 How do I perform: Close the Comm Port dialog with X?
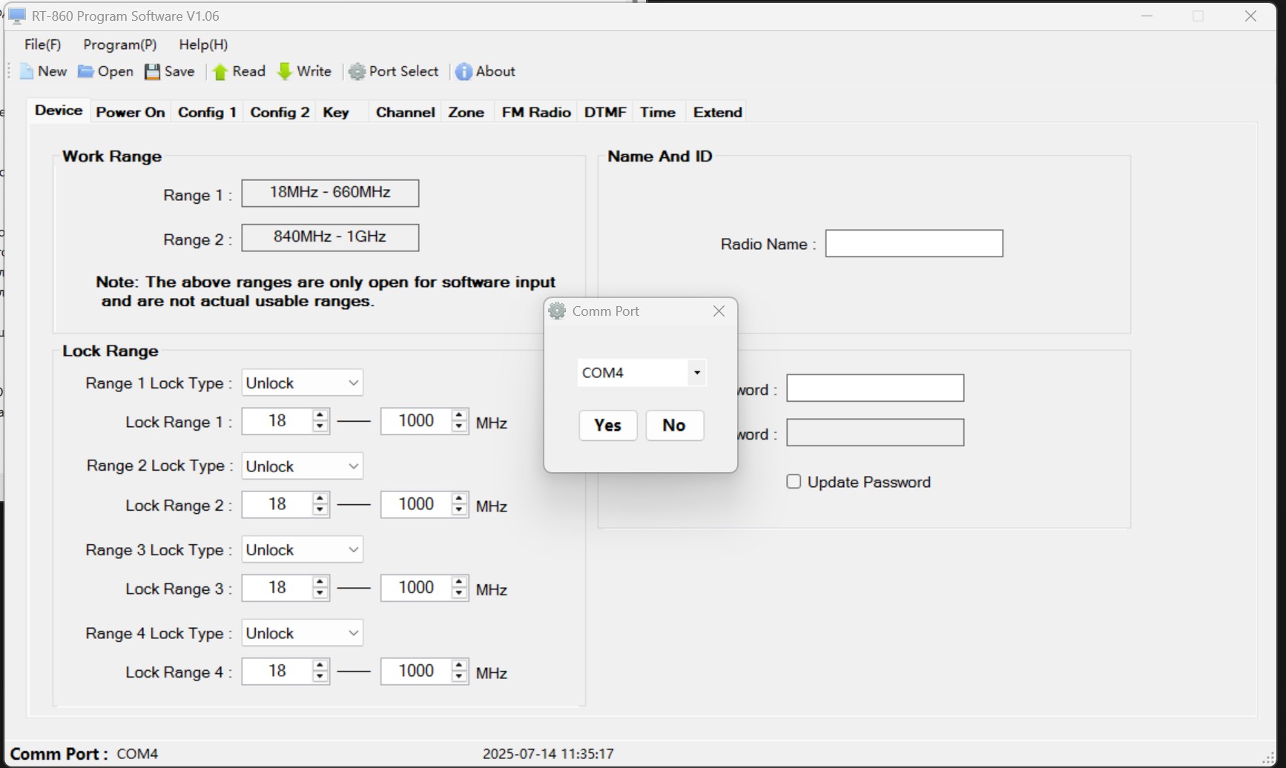(719, 311)
